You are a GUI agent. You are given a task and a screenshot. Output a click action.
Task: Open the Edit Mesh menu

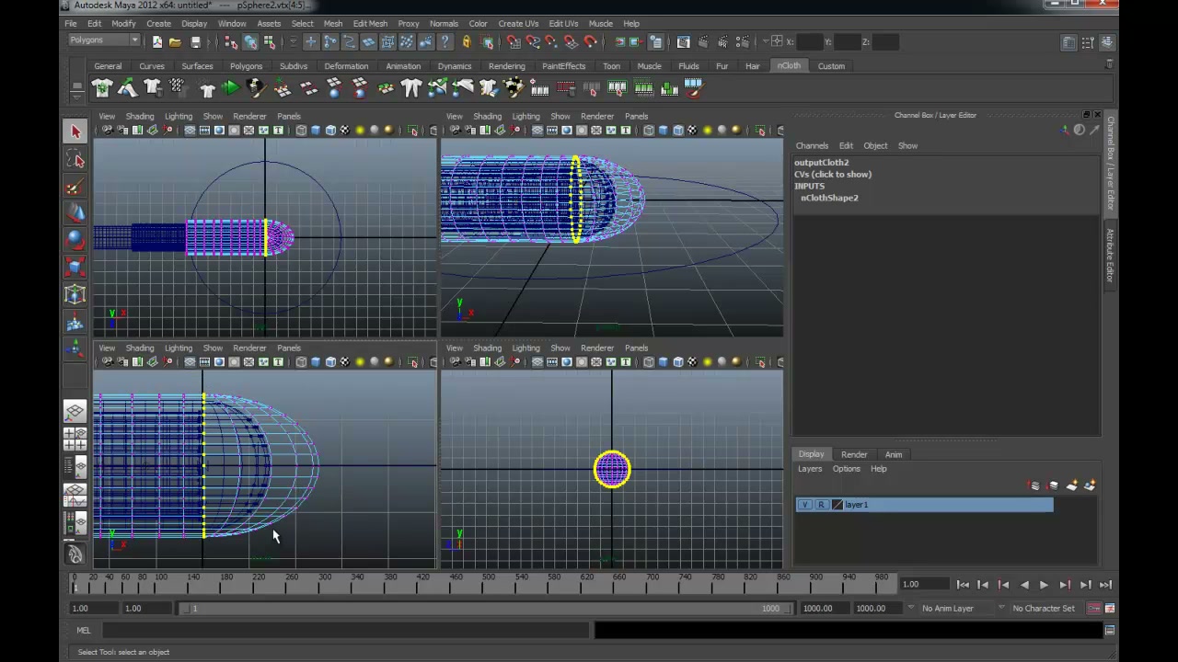pyautogui.click(x=370, y=24)
